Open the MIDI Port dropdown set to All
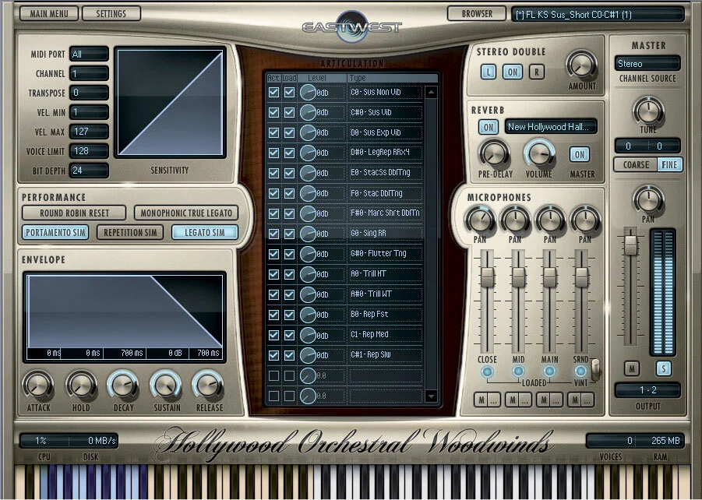 point(88,54)
